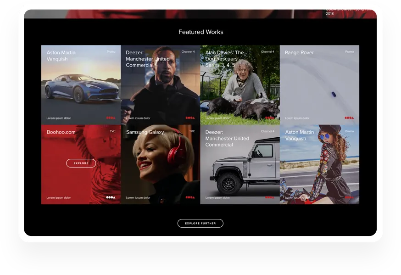
Task: Click the CODA logo on the Dog Rescuers tile
Action: coord(269,118)
